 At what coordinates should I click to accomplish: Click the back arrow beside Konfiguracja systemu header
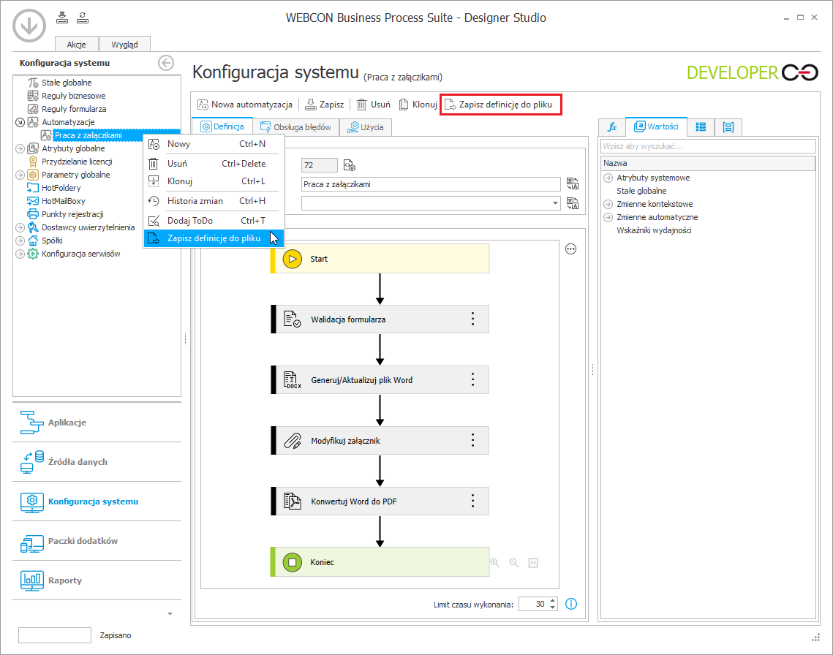166,63
